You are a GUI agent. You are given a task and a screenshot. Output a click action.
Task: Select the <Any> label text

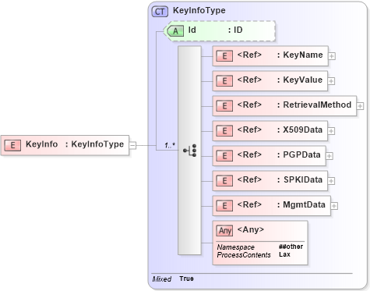tap(251, 229)
